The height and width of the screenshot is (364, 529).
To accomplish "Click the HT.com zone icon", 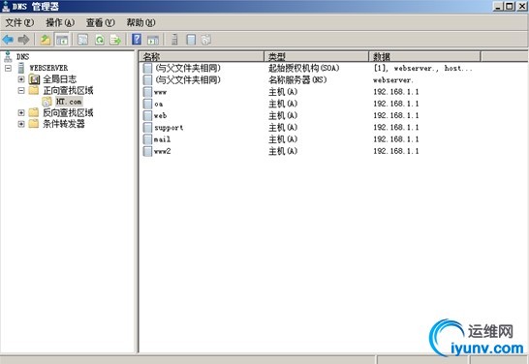I will tap(47, 102).
